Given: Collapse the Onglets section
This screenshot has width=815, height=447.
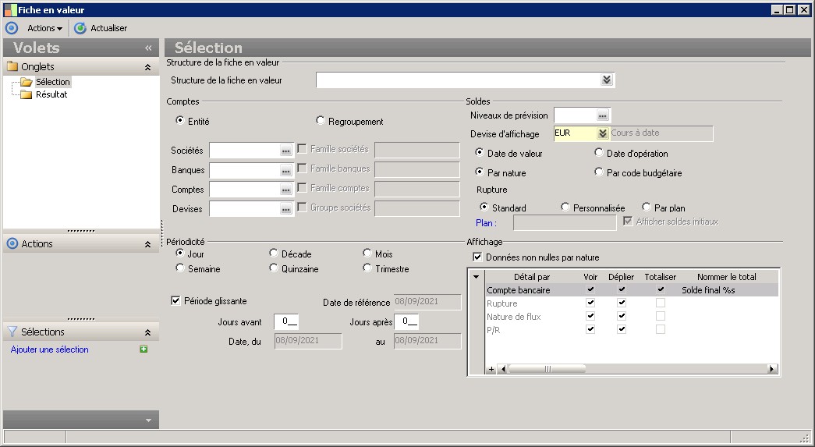Looking at the screenshot, I should click(x=147, y=68).
